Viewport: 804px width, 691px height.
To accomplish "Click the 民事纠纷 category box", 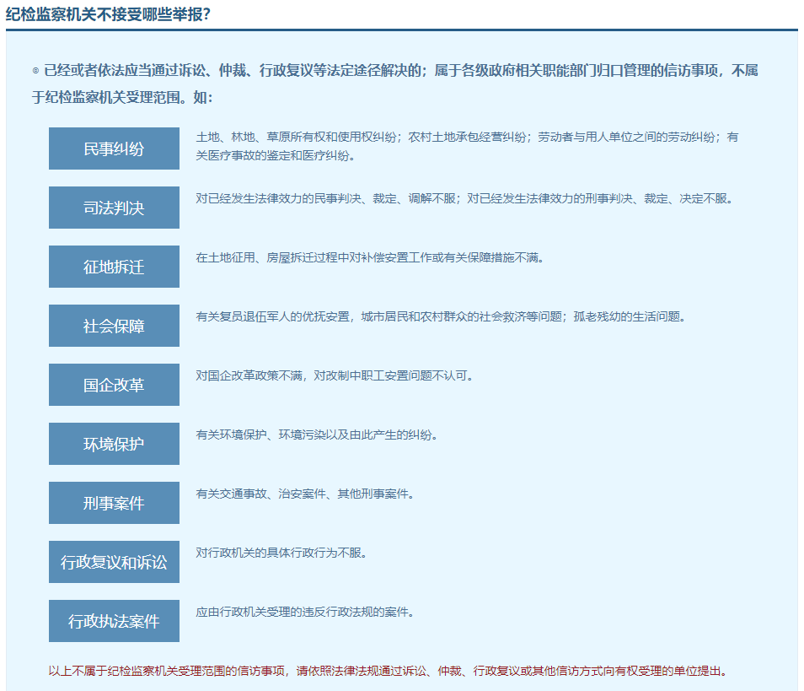I will 114,148.
